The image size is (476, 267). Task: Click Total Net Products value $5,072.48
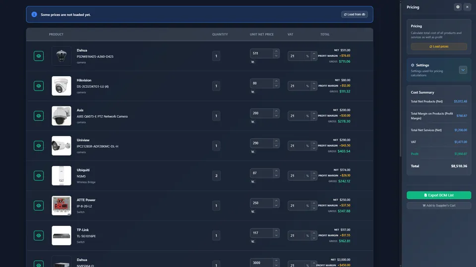(461, 101)
